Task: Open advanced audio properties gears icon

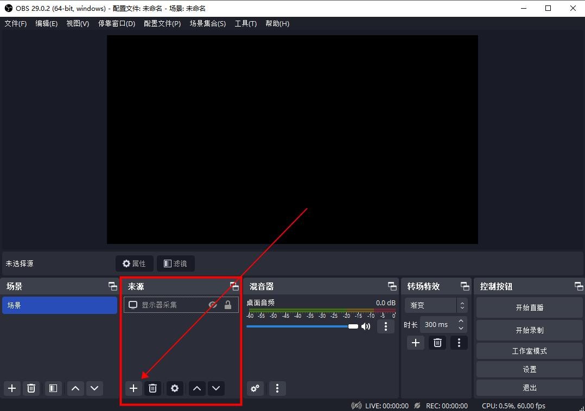Action: (255, 388)
